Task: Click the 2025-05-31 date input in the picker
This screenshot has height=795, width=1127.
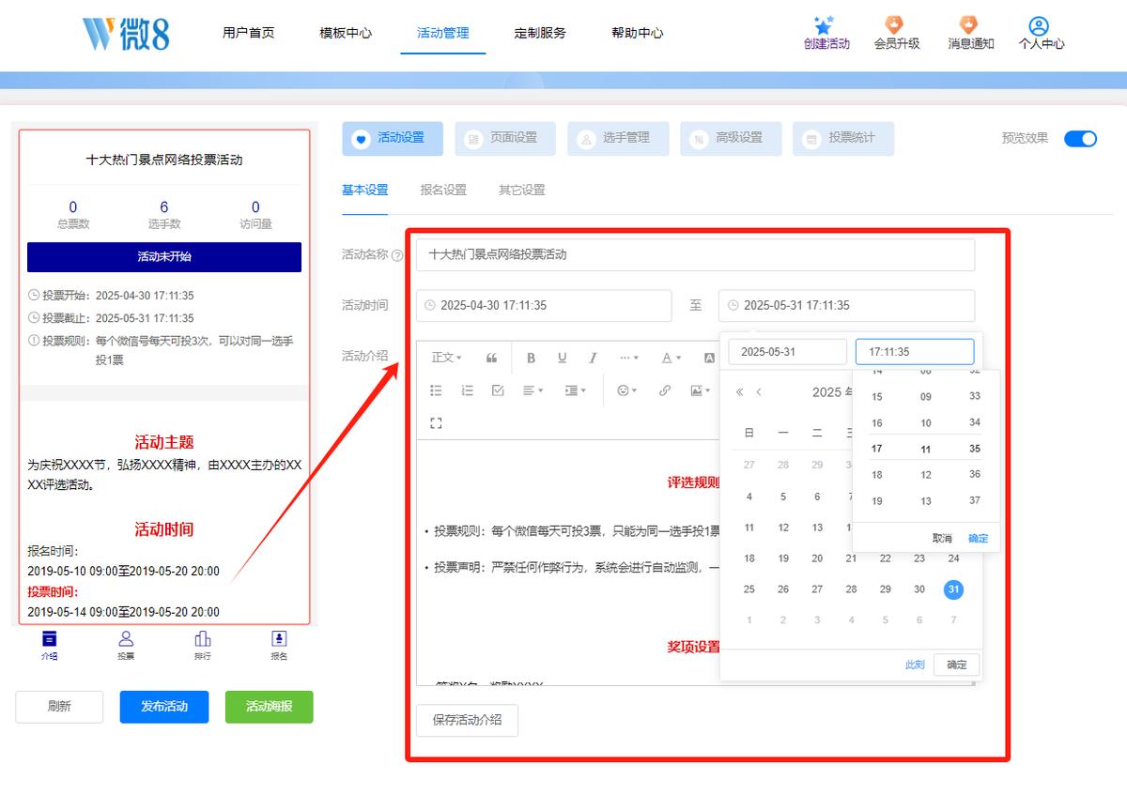Action: 787,352
